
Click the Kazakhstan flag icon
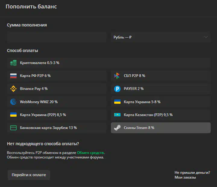pyautogui.click(x=117, y=115)
